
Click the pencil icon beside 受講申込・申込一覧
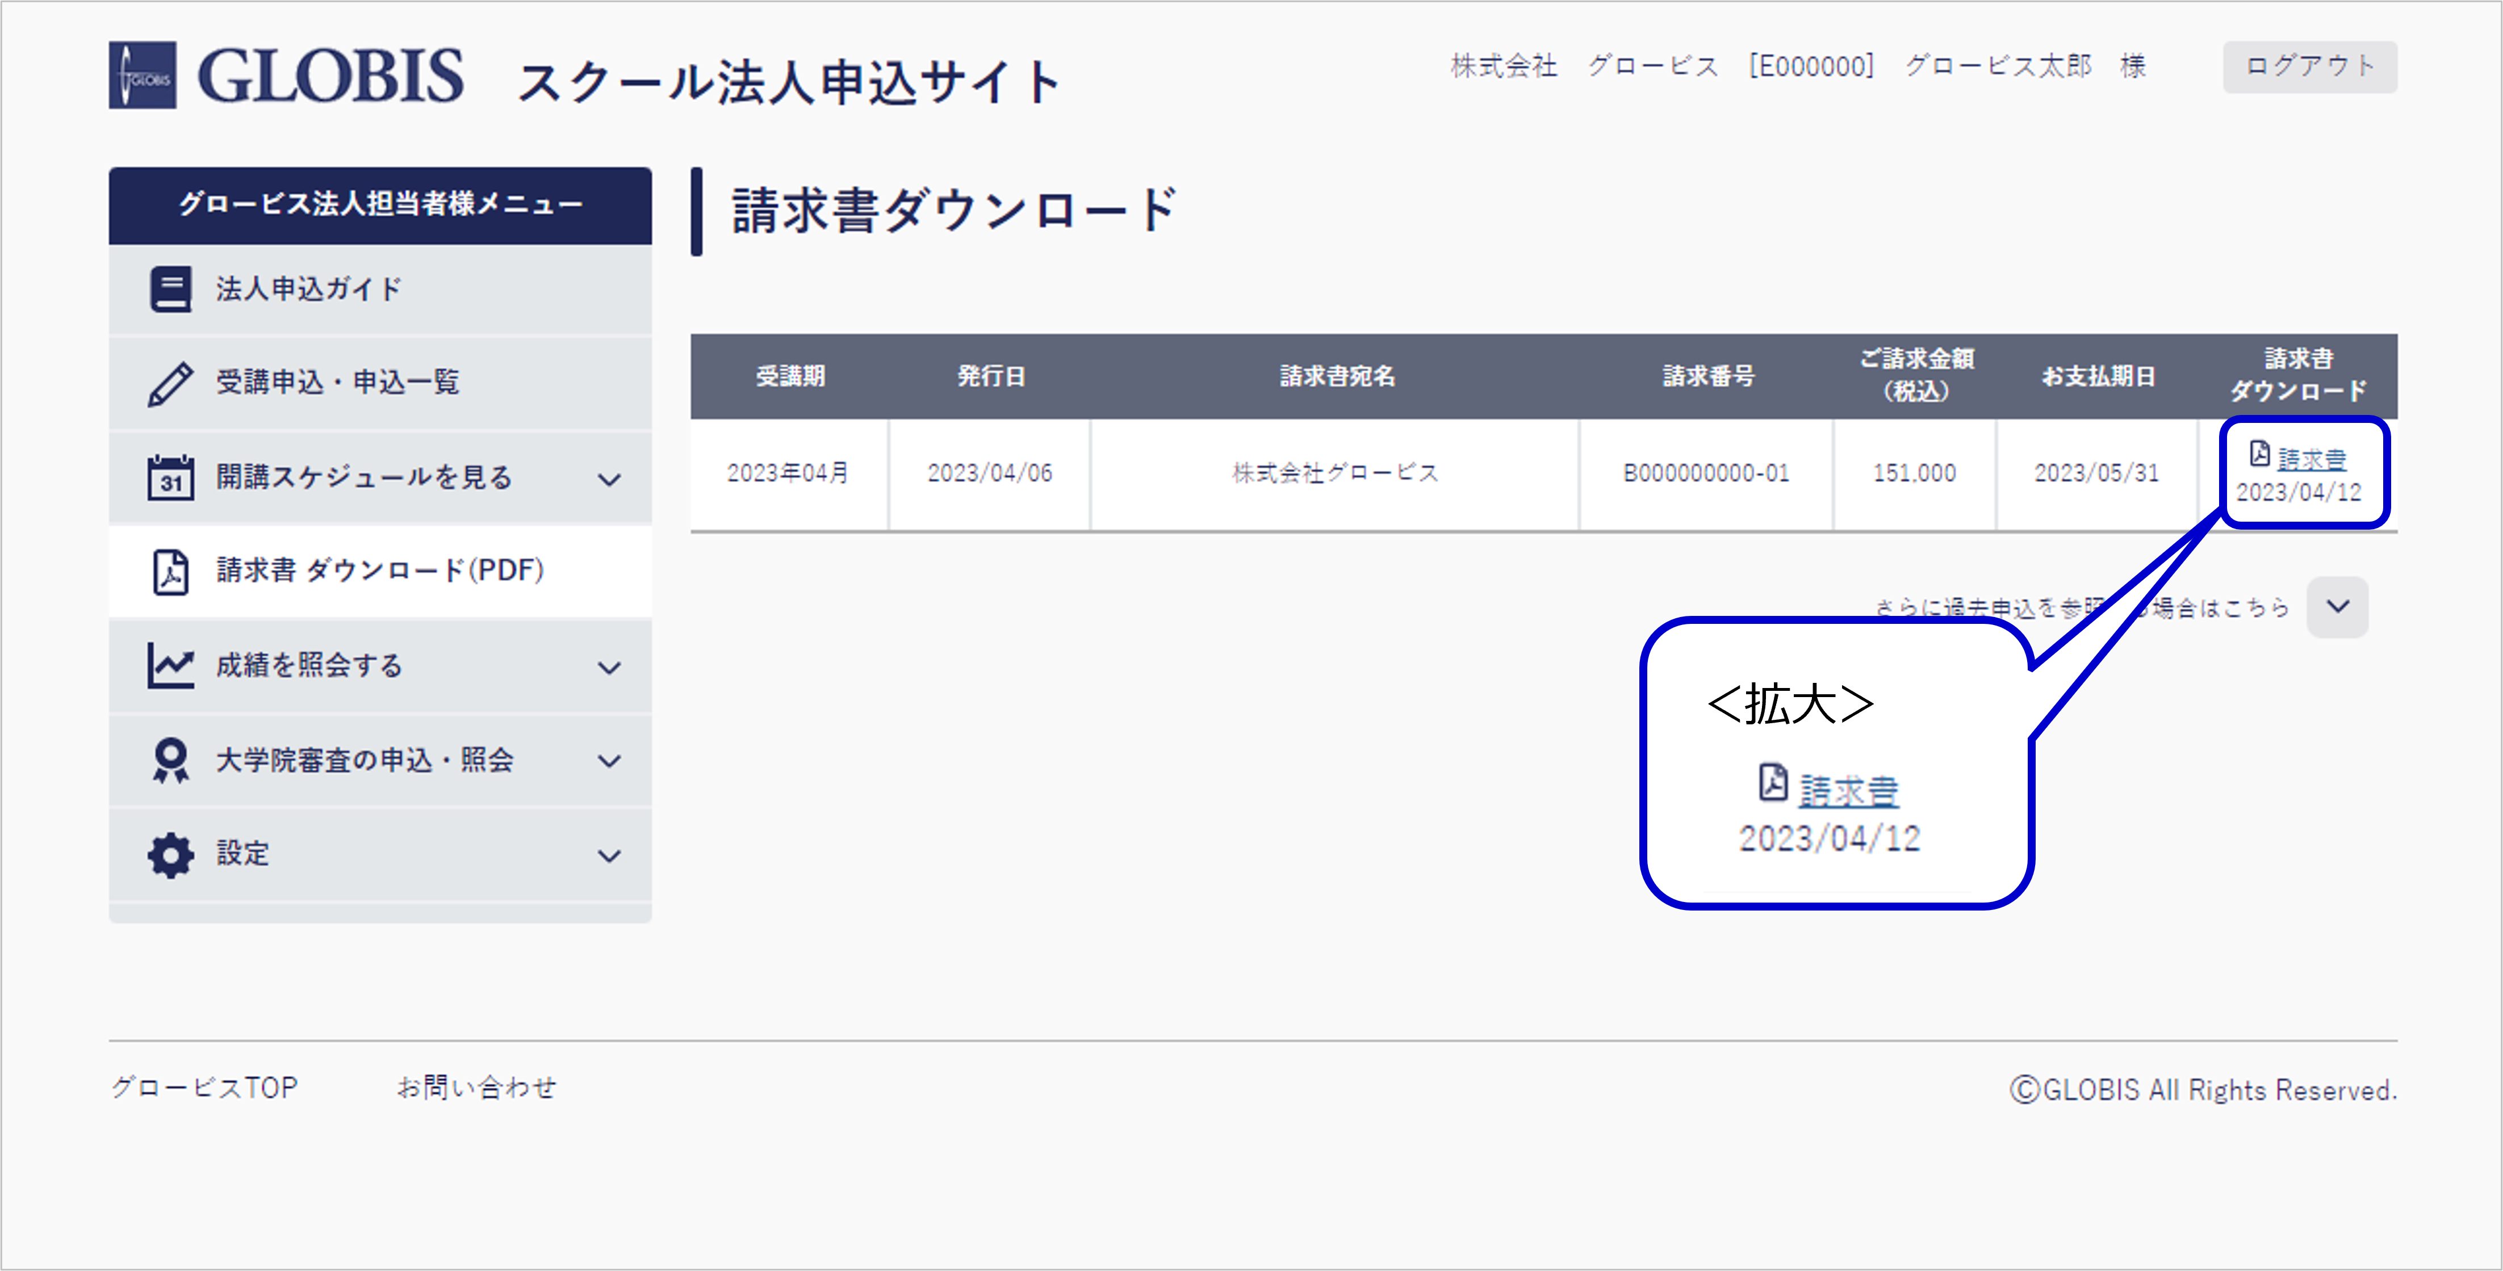click(170, 384)
